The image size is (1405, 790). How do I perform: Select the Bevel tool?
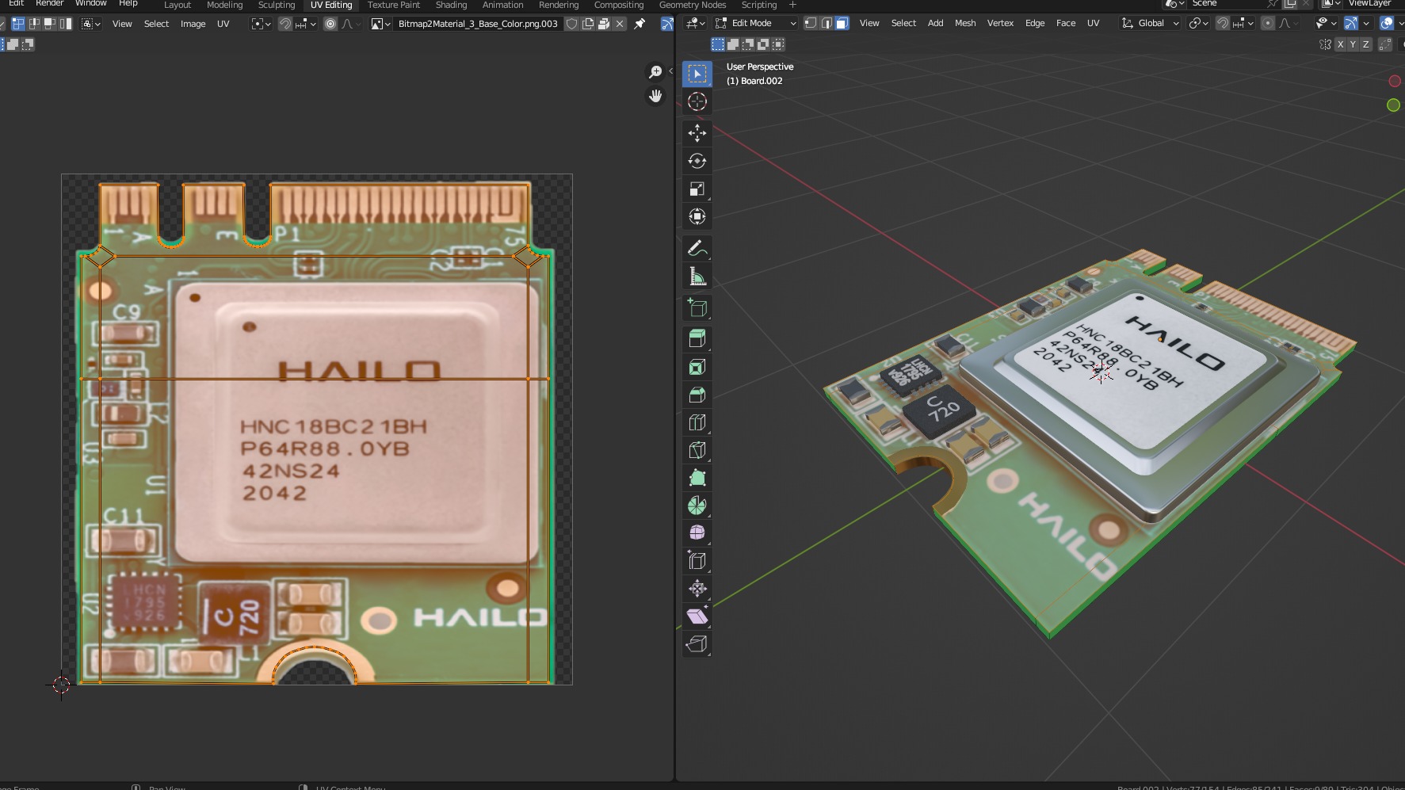point(697,395)
